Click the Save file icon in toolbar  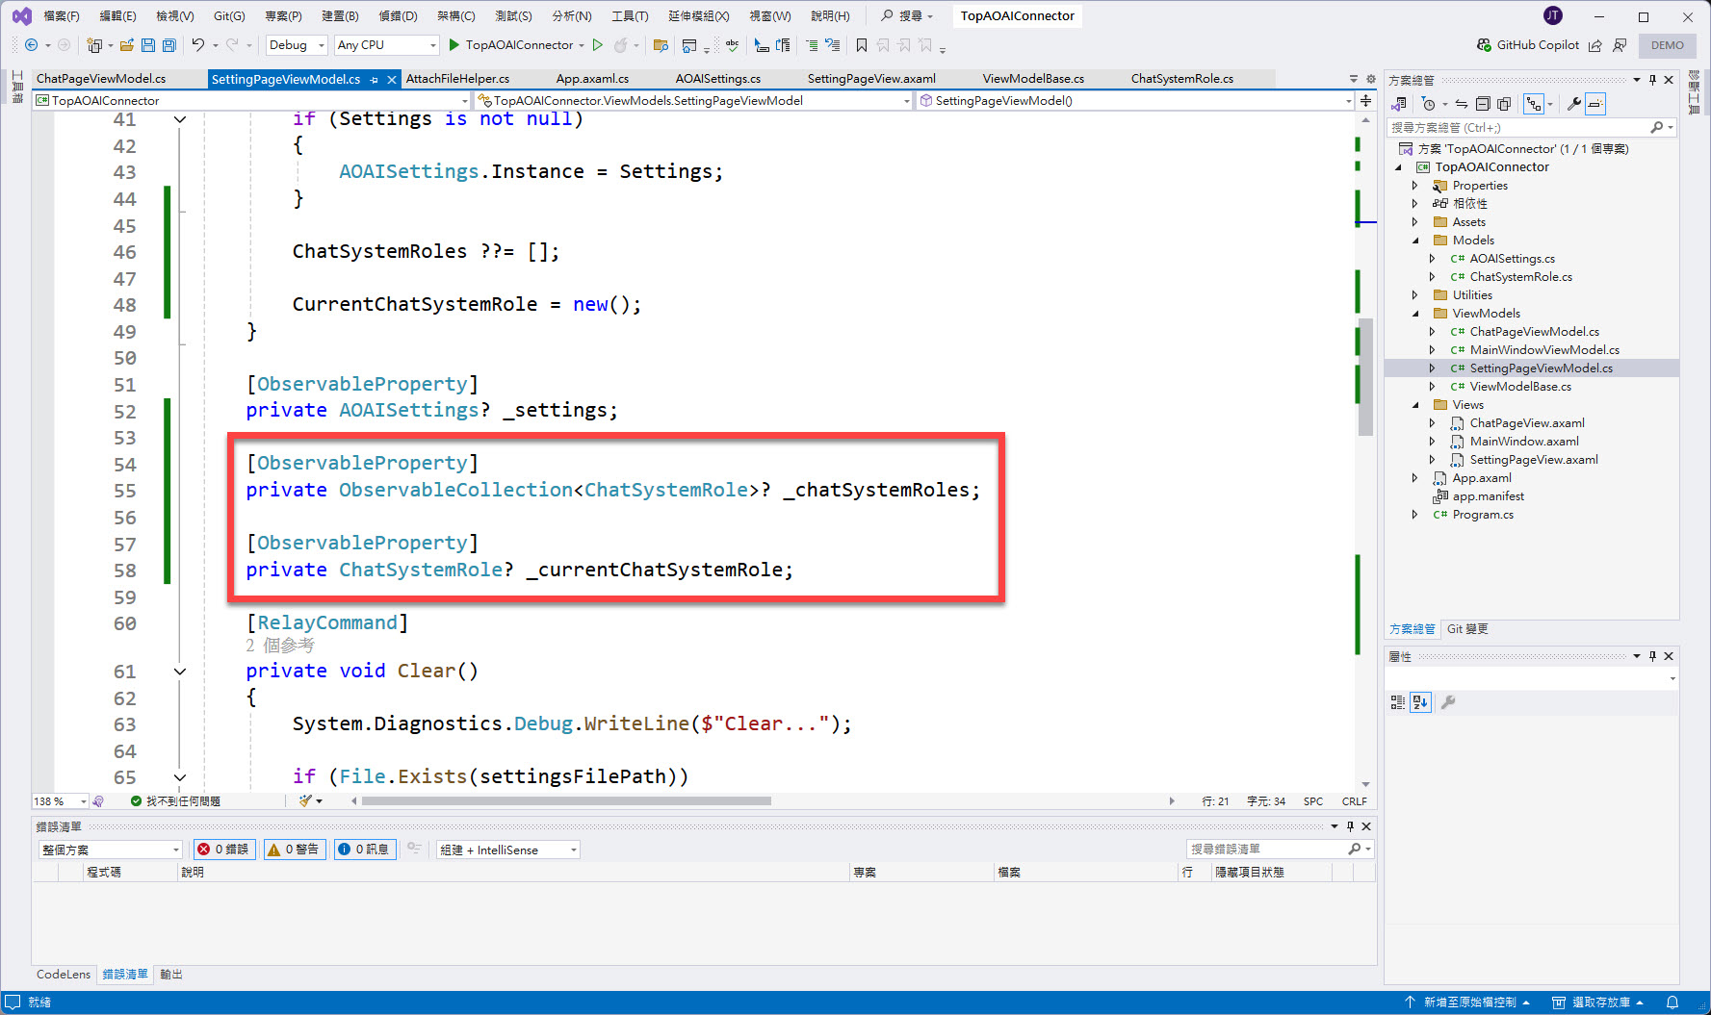(148, 45)
